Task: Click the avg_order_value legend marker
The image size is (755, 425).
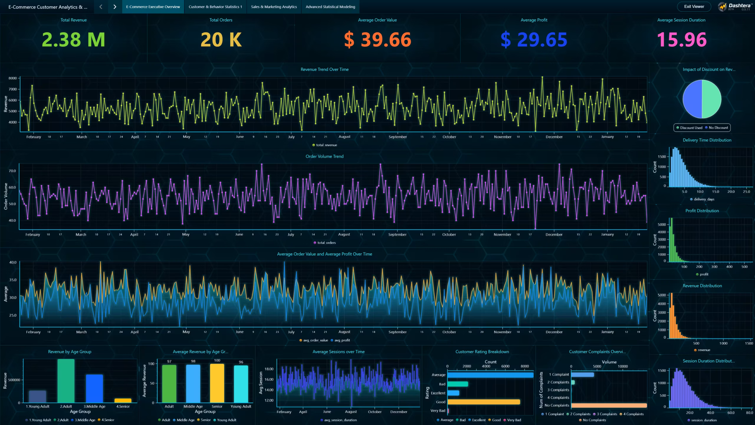Action: (x=301, y=340)
